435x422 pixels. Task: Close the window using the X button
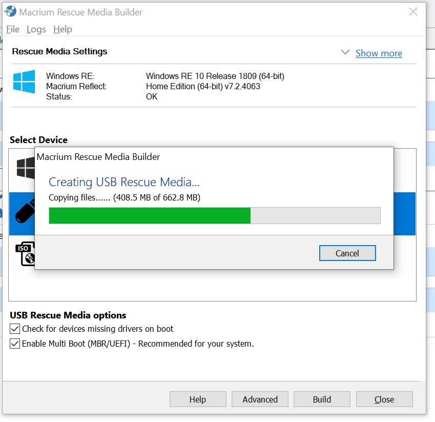pos(413,12)
